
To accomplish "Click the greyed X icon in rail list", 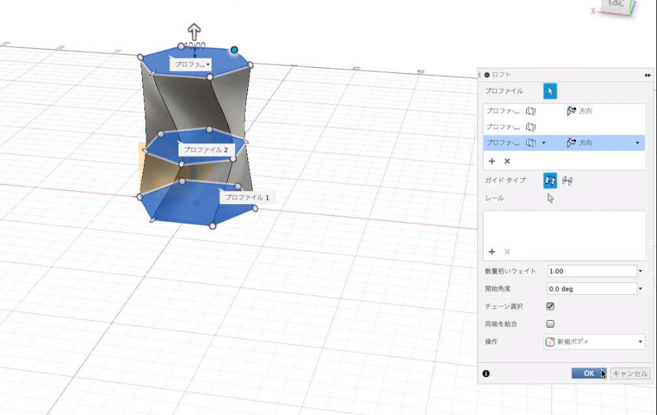I will (507, 252).
